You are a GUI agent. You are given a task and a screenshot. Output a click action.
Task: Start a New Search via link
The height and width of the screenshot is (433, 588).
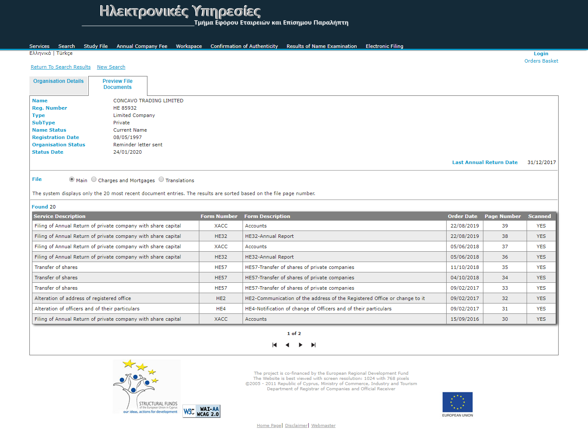click(111, 67)
